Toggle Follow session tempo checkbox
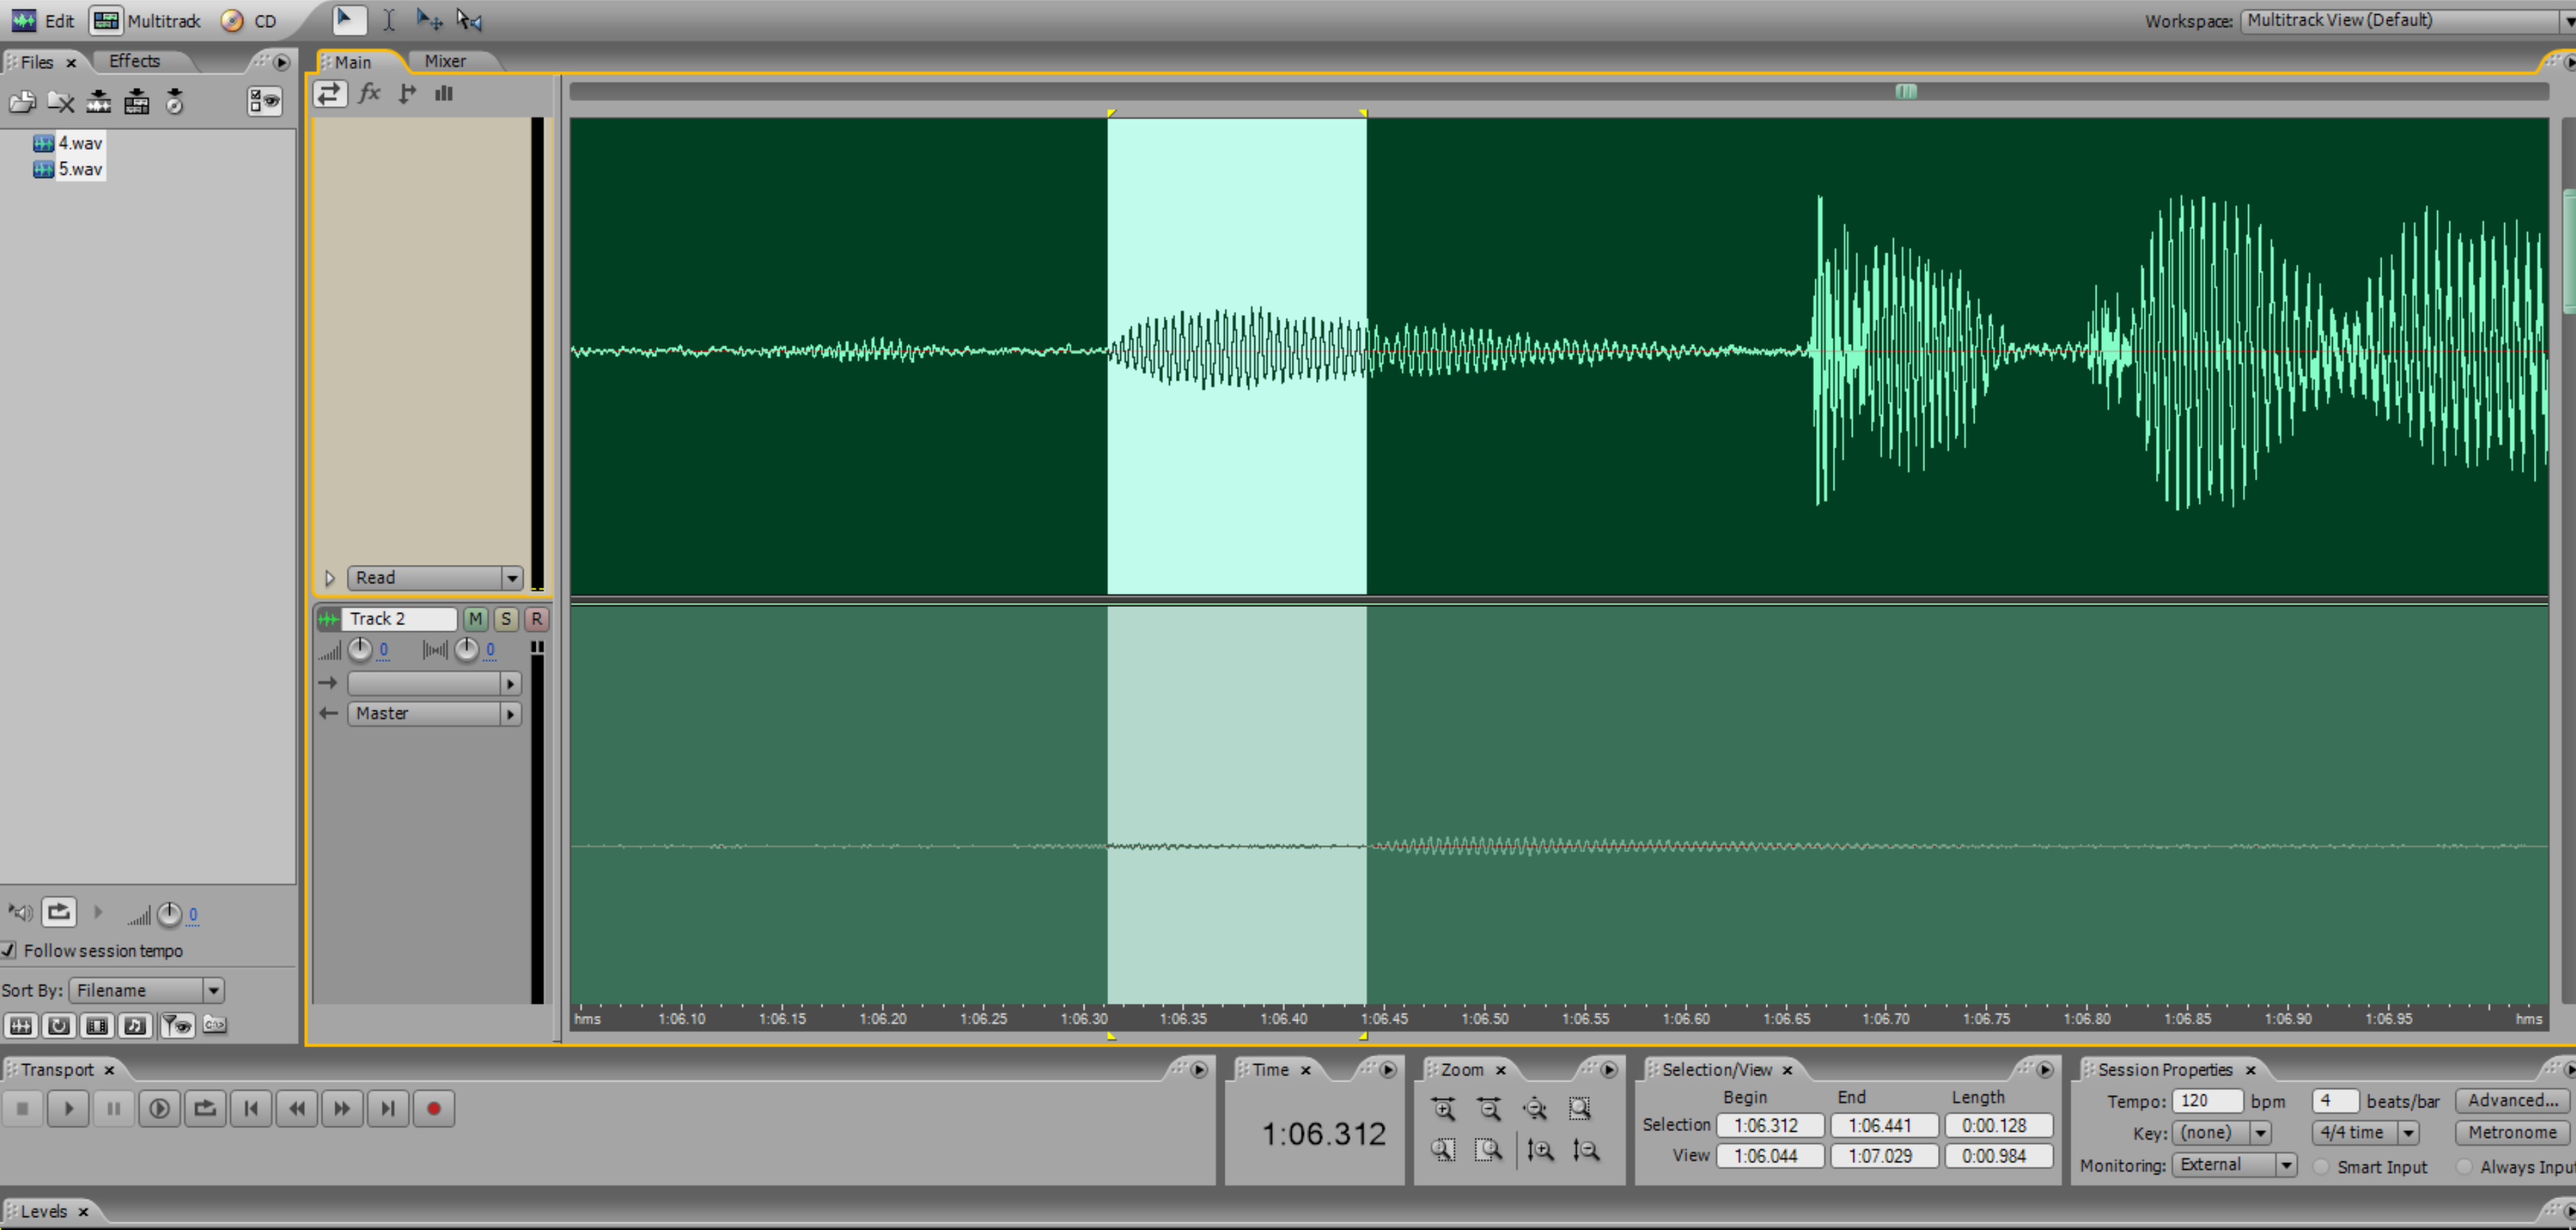The width and height of the screenshot is (2576, 1230). pyautogui.click(x=9, y=950)
